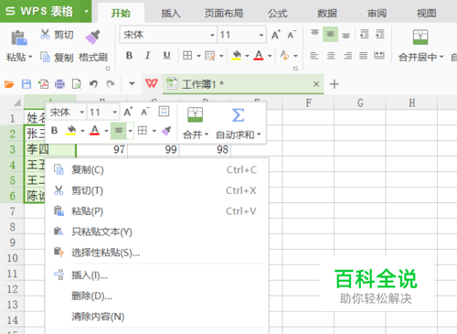Image resolution: width=457 pixels, height=334 pixels.
Task: Choose 只粘贴文本(Y) in context menu
Action: click(x=157, y=232)
